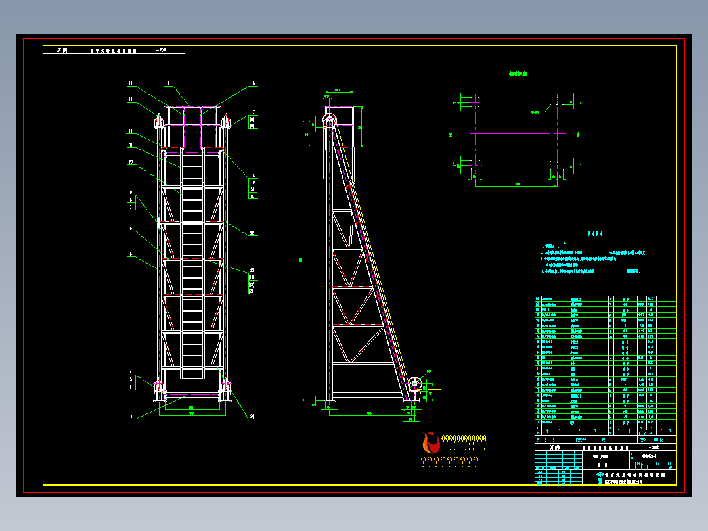Click part callout number "13"
The image size is (708, 531).
coord(131,99)
